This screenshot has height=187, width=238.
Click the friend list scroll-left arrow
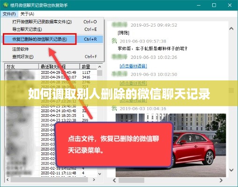(x=7, y=180)
